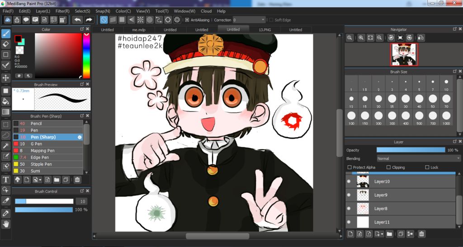
Task: Click the cloud save icon in toolbar
Action: pyautogui.click(x=8, y=20)
